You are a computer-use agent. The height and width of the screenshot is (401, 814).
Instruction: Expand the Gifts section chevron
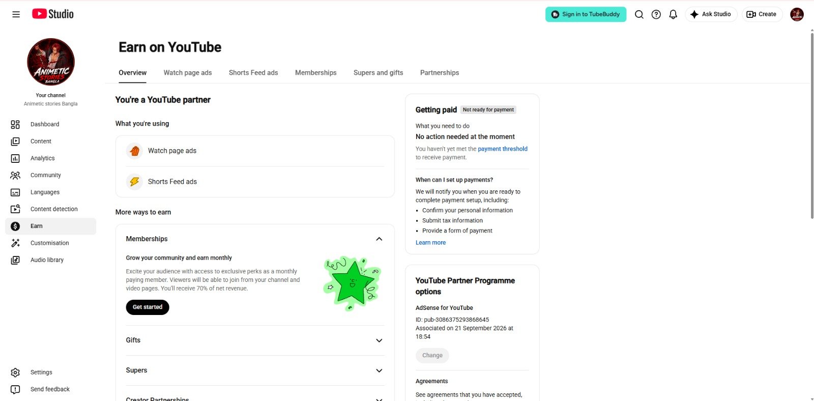[379, 340]
